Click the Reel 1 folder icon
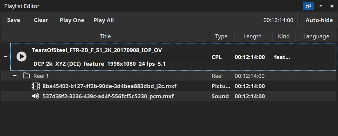This screenshot has height=136, width=338. pos(27,76)
